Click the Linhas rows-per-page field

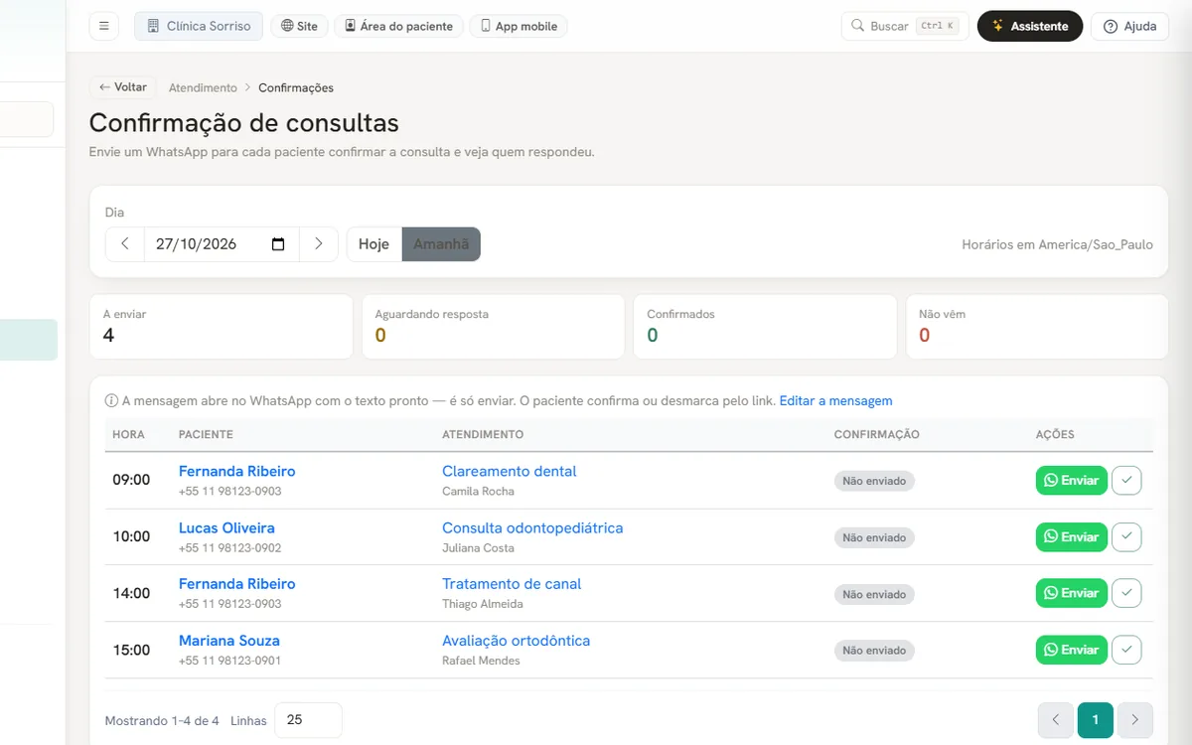click(308, 720)
